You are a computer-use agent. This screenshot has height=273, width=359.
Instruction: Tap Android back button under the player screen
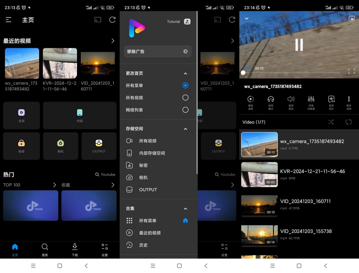point(326,266)
